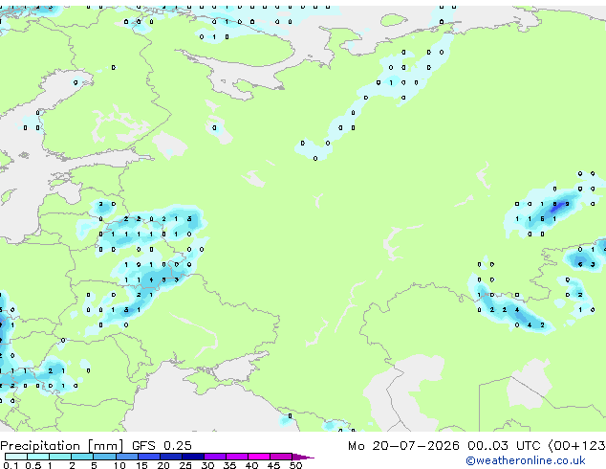
Task: Click the 25–30 mm dark navy legend swatch
Action: [193, 457]
